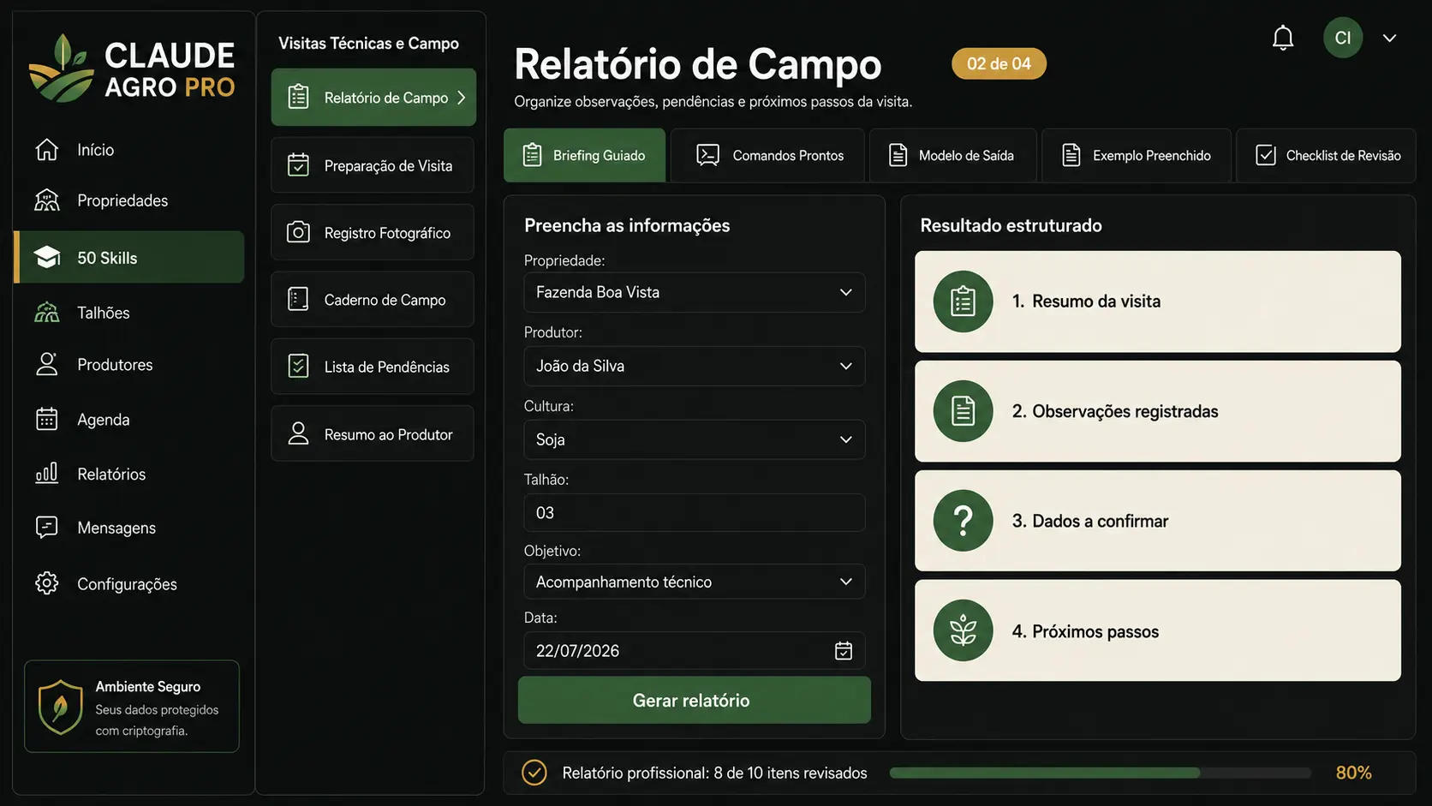The image size is (1432, 806).
Task: Click the Início home icon
Action: click(46, 149)
